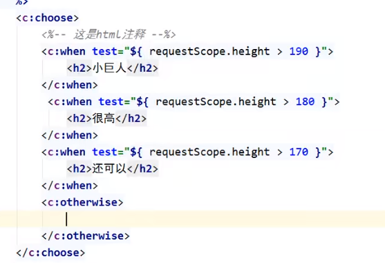The height and width of the screenshot is (263, 385).
Task: Click the comment line 这是html注释
Action: point(109,35)
